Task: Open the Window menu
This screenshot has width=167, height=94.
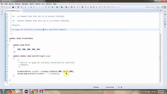Action: tap(49, 4)
